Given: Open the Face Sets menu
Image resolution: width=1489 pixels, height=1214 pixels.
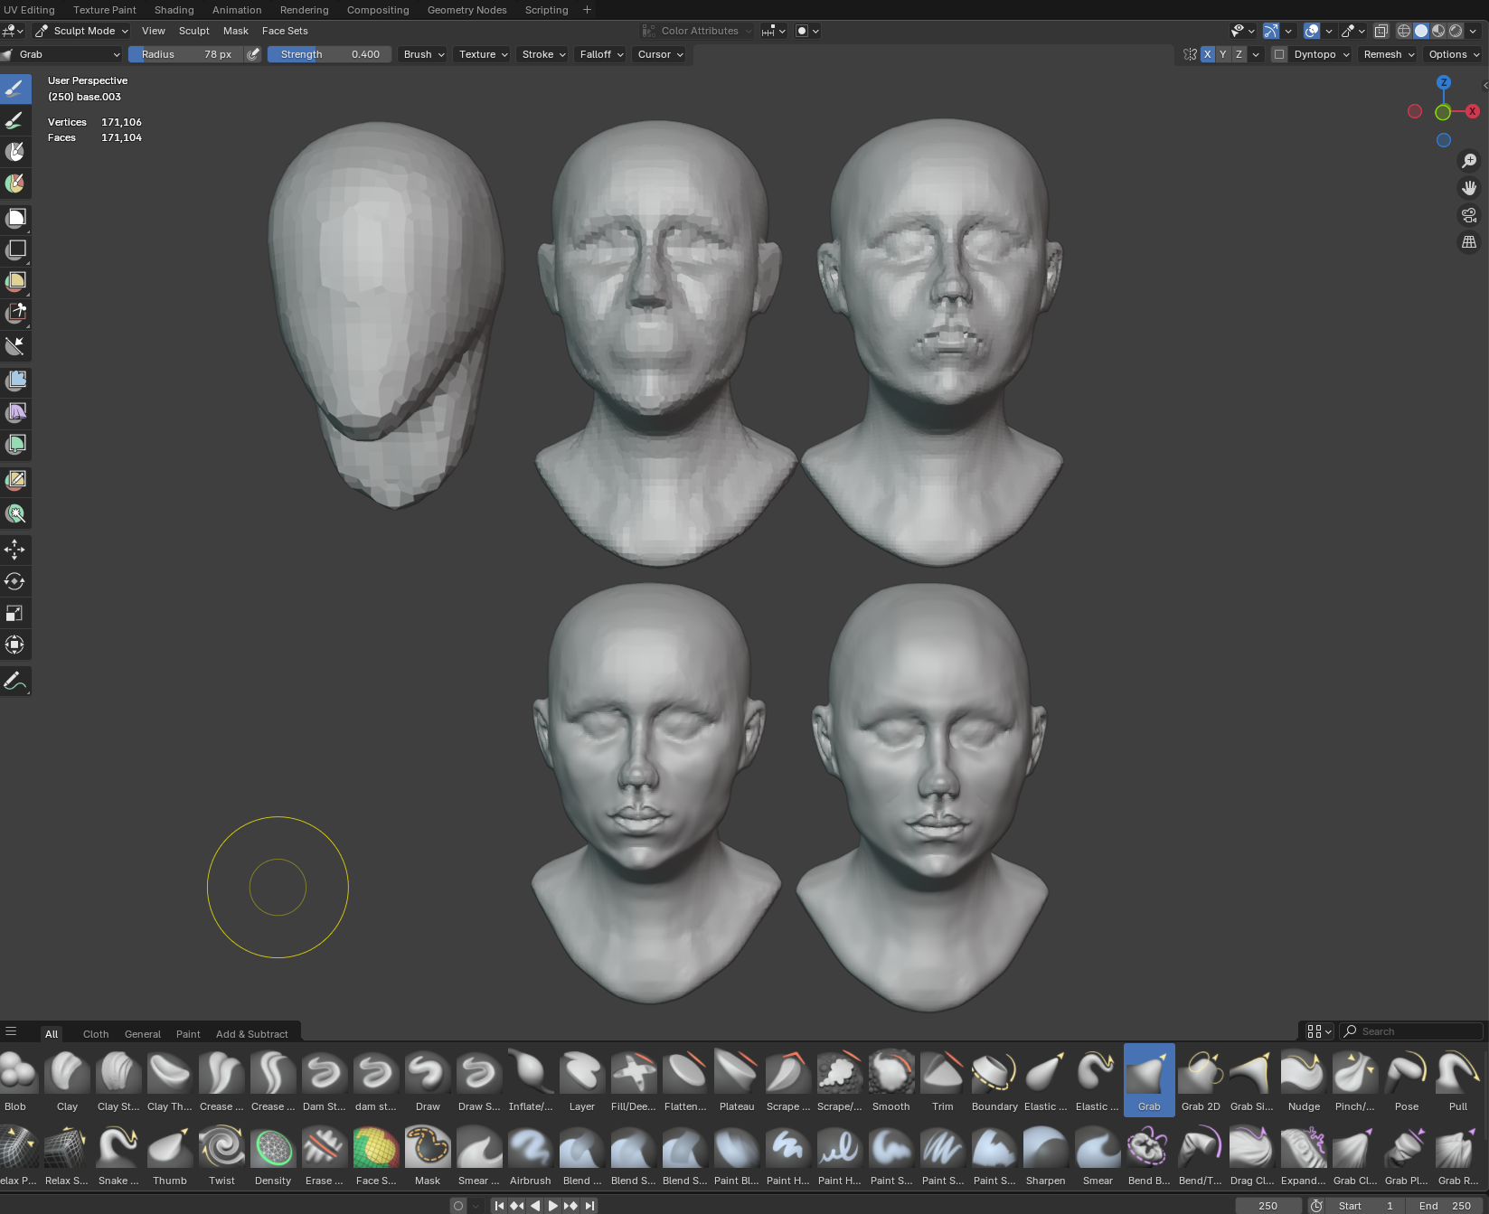Looking at the screenshot, I should (x=285, y=31).
